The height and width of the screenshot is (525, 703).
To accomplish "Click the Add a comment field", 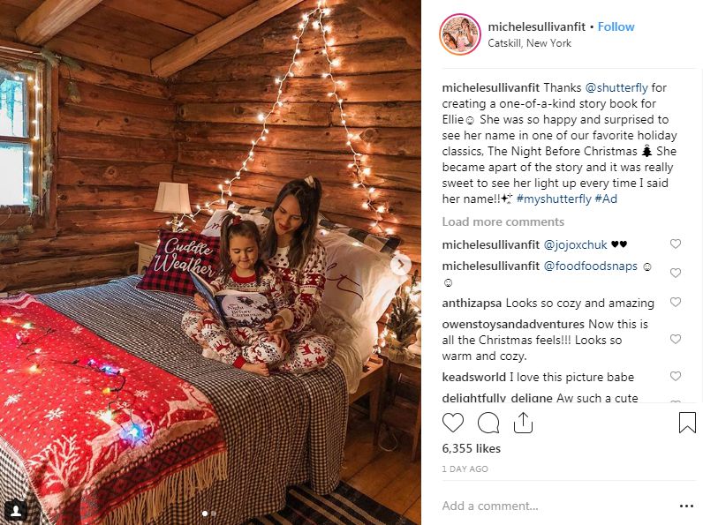I will pyautogui.click(x=556, y=506).
